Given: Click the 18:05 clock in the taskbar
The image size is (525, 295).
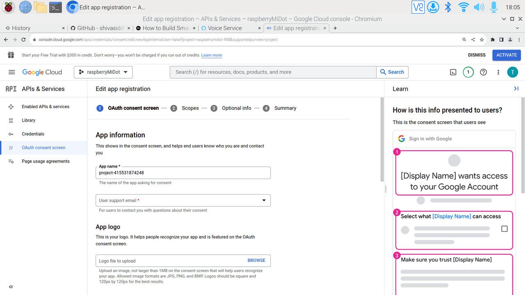Looking at the screenshot, I should (513, 7).
